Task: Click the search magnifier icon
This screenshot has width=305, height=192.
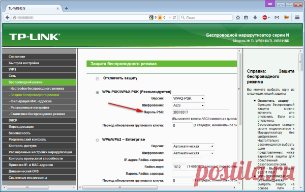Action: [x=182, y=17]
